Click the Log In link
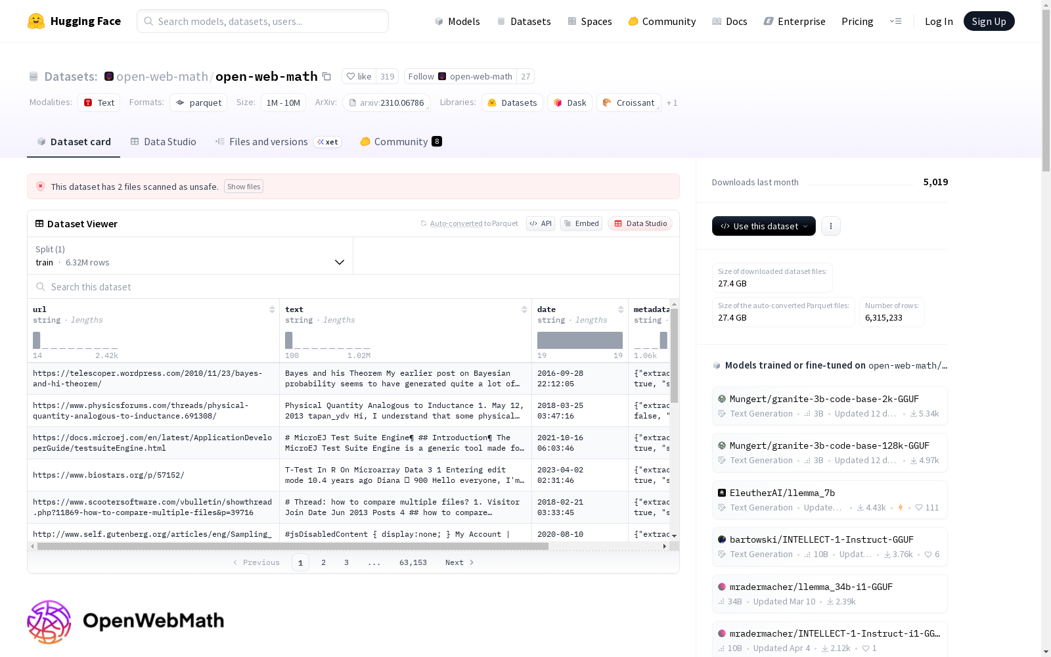The image size is (1051, 657). (939, 21)
